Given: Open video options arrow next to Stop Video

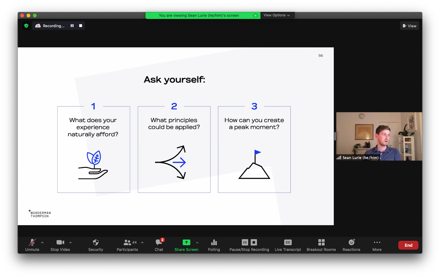Looking at the screenshot, I should click(71, 243).
